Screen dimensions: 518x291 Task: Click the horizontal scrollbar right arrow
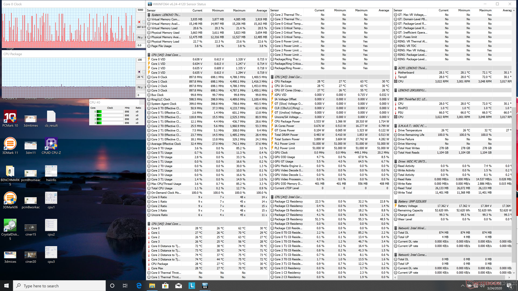point(509,277)
